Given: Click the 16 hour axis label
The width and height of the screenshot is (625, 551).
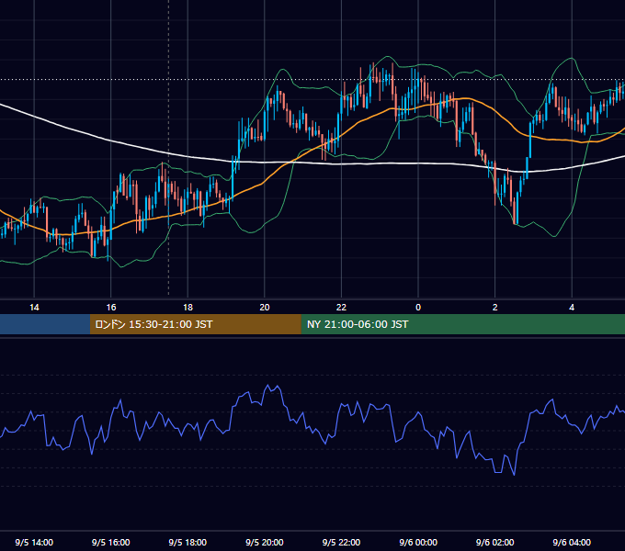Looking at the screenshot, I should (x=111, y=308).
